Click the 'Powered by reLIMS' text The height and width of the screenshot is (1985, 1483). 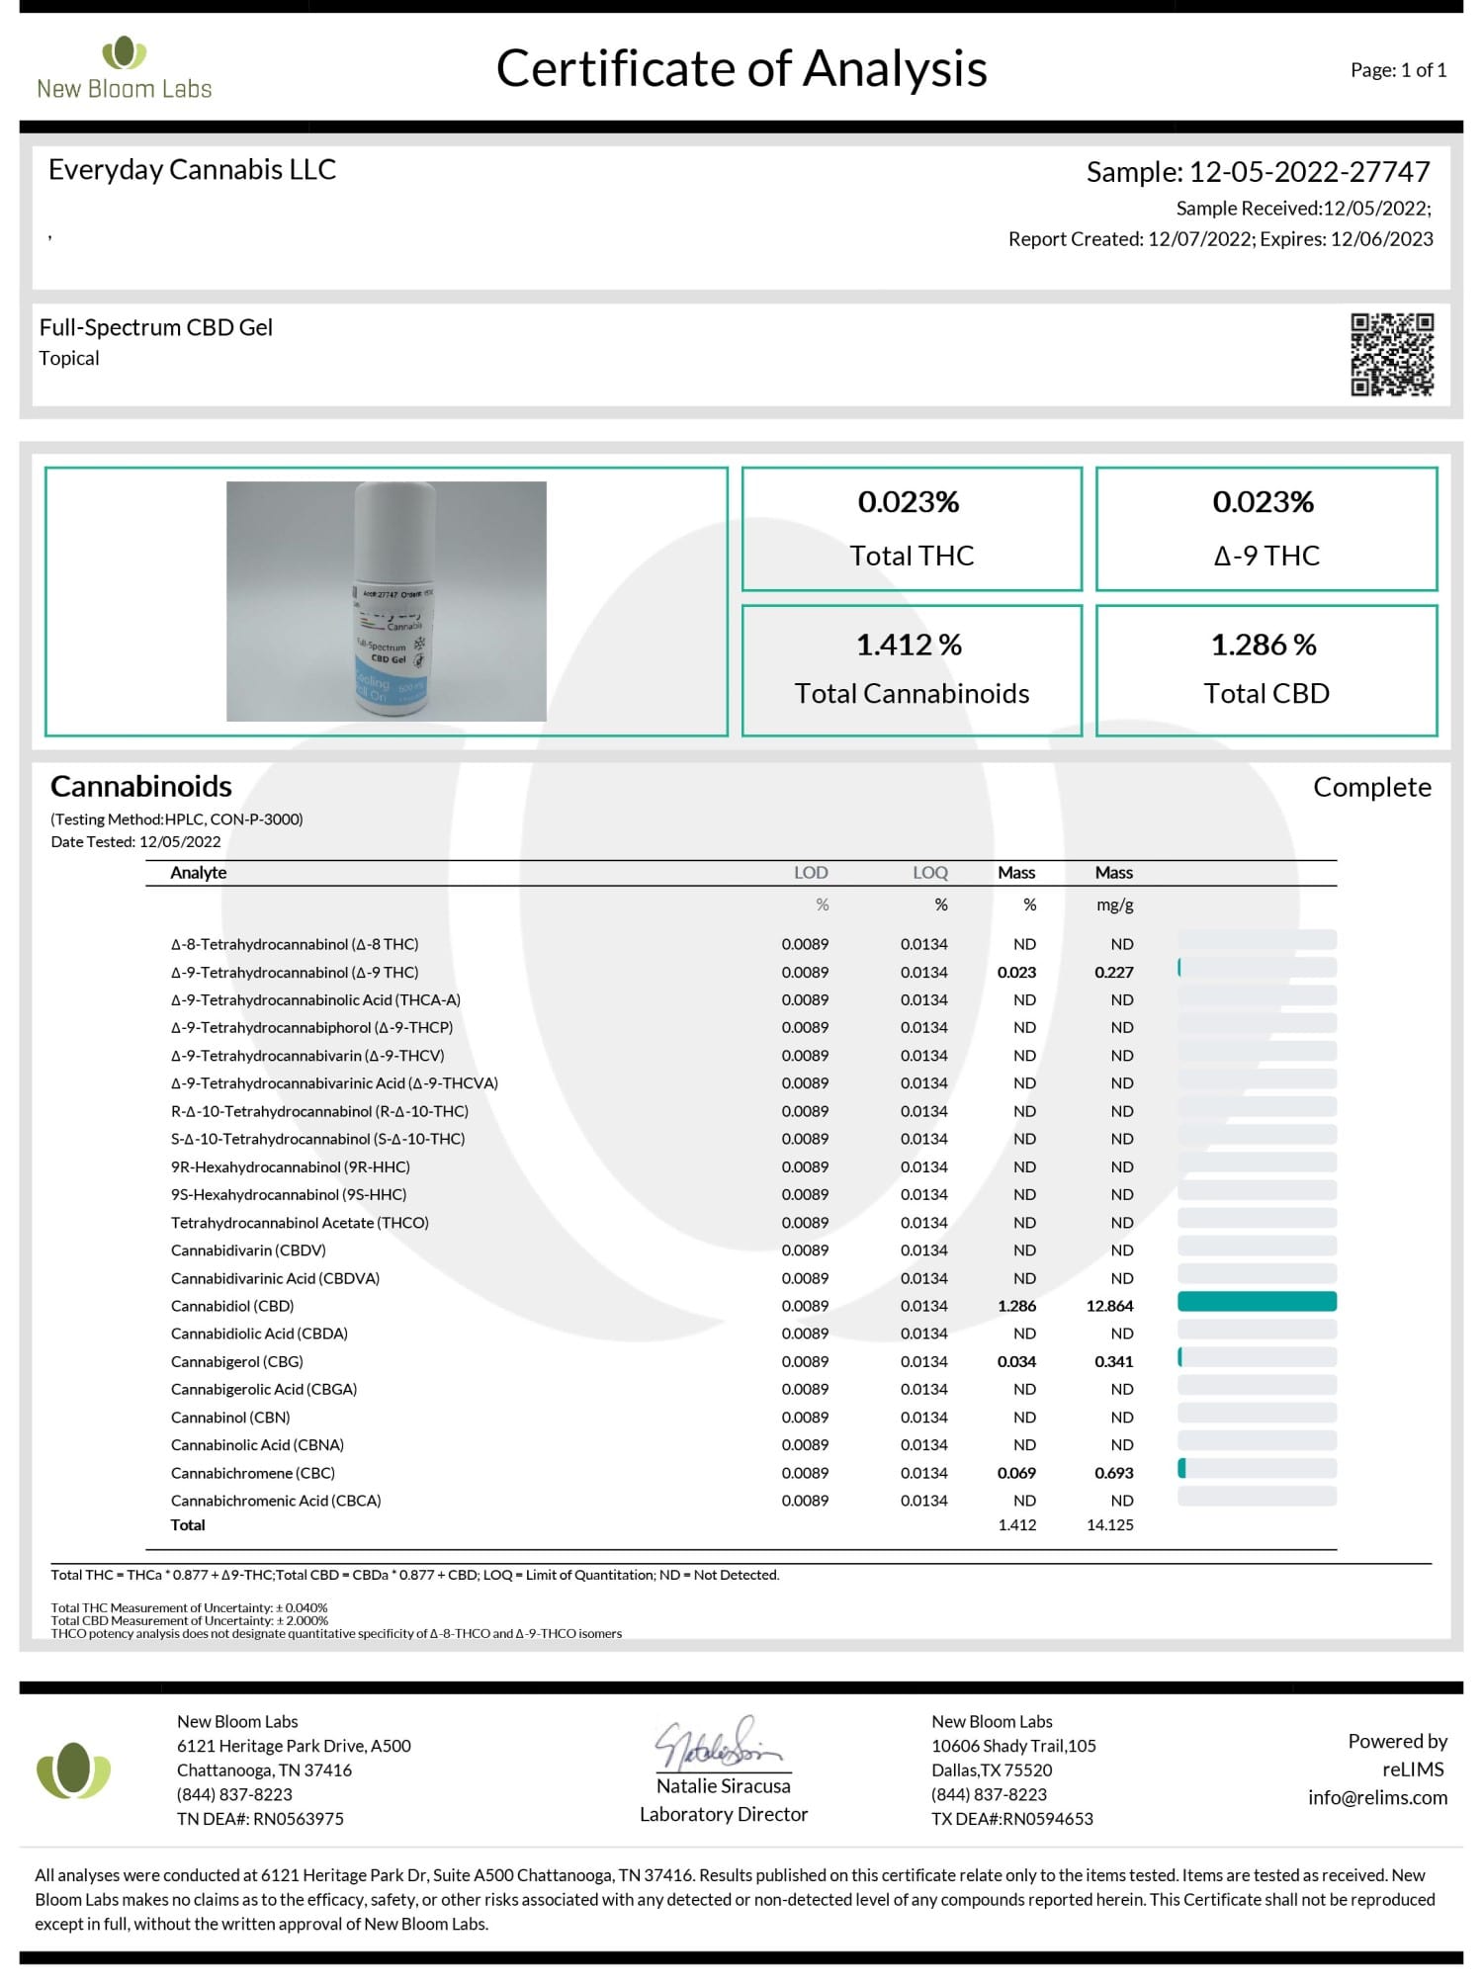click(x=1397, y=1756)
